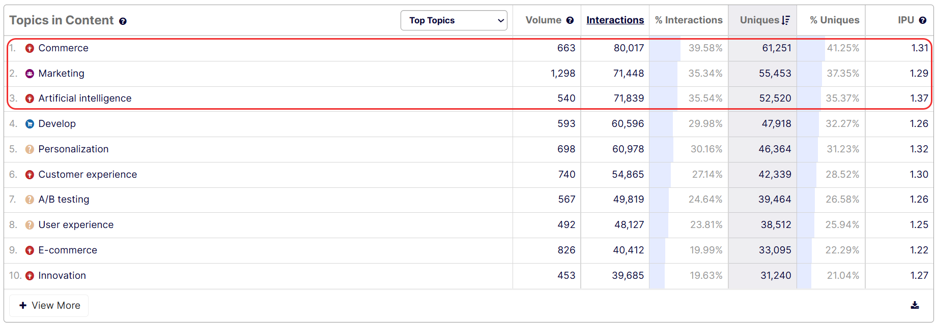The image size is (936, 325).
Task: Select the Artificial intelligence topic row
Action: [85, 99]
